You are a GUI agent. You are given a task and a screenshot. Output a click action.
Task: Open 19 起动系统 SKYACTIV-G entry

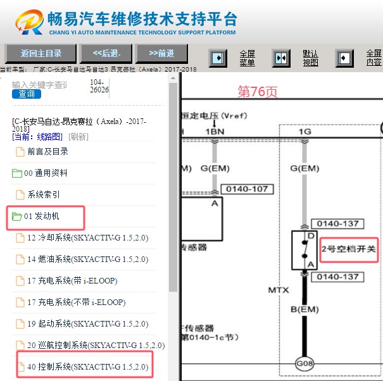pos(88,323)
